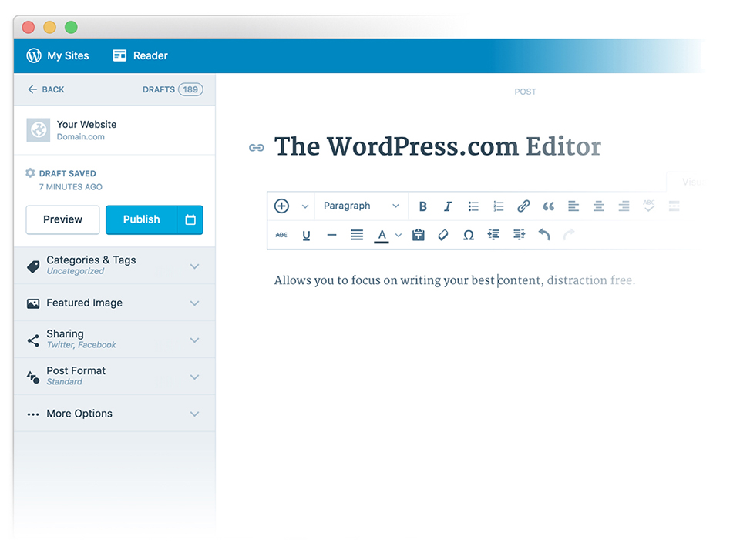740x556 pixels.
Task: Insert a bulleted list
Action: point(473,206)
